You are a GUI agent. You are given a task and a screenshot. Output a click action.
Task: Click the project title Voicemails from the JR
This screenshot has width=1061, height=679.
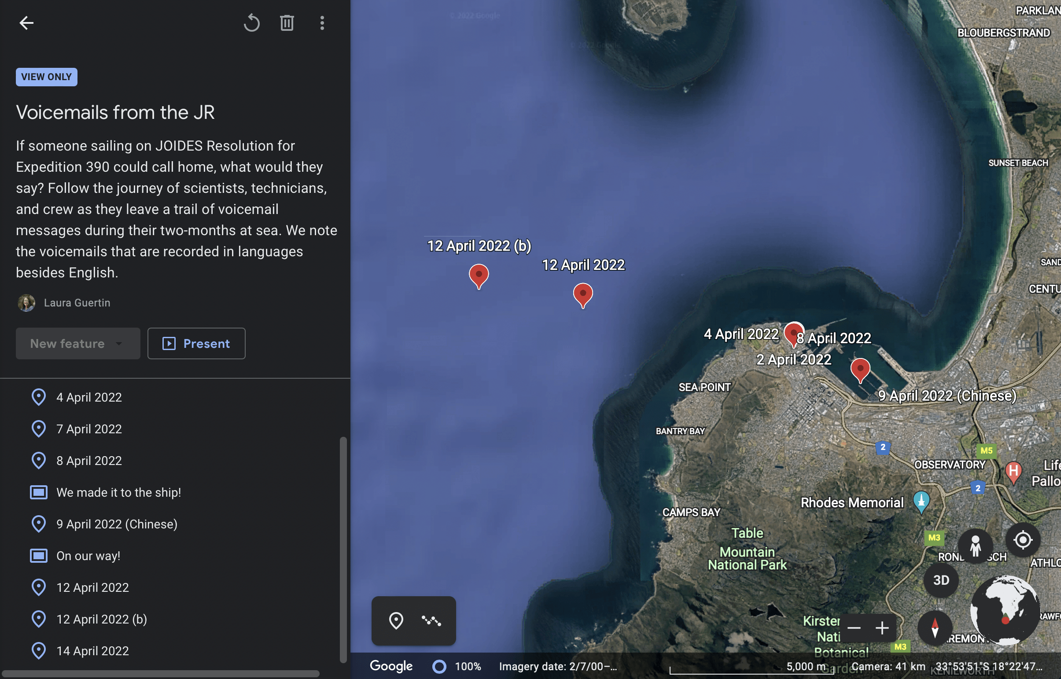click(x=115, y=112)
